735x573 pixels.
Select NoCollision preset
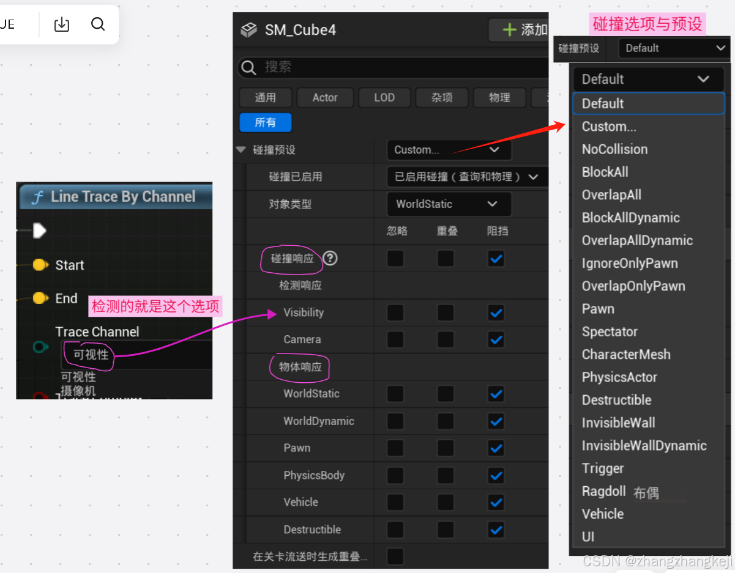click(x=649, y=149)
